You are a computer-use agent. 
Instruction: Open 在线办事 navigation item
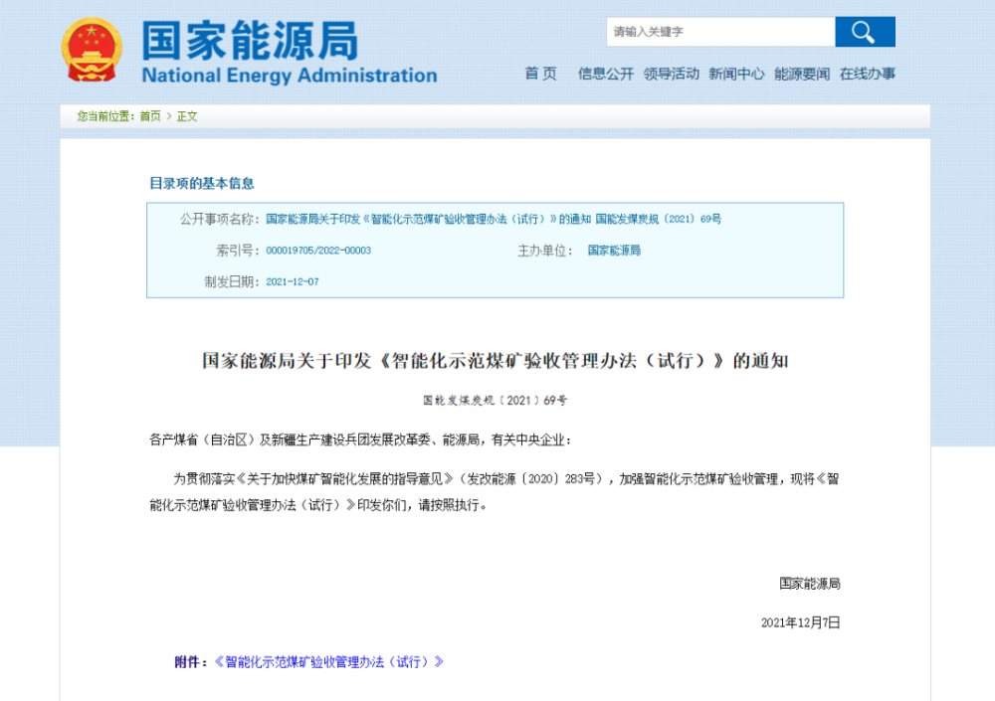[x=867, y=74]
